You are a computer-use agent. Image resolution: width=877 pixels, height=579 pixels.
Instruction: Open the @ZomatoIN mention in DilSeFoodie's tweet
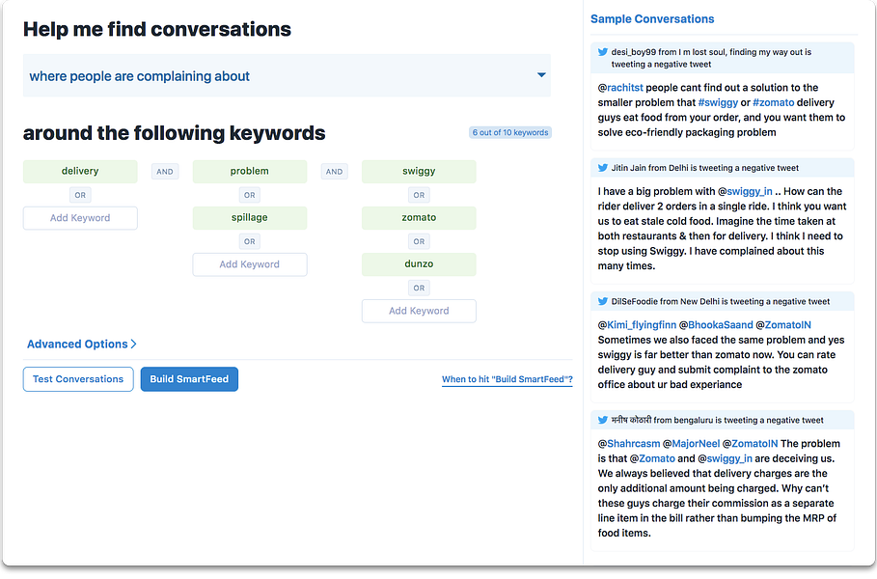783,325
